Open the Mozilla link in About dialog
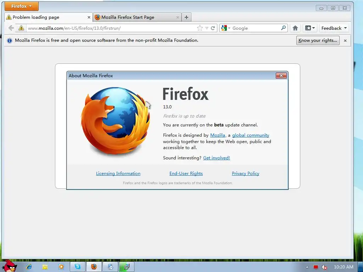 [x=218, y=135]
